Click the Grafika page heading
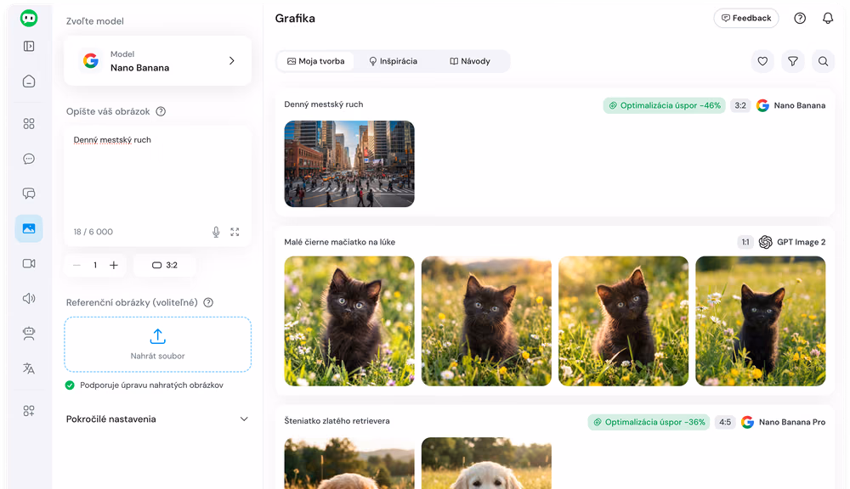850x489 pixels. pyautogui.click(x=295, y=19)
